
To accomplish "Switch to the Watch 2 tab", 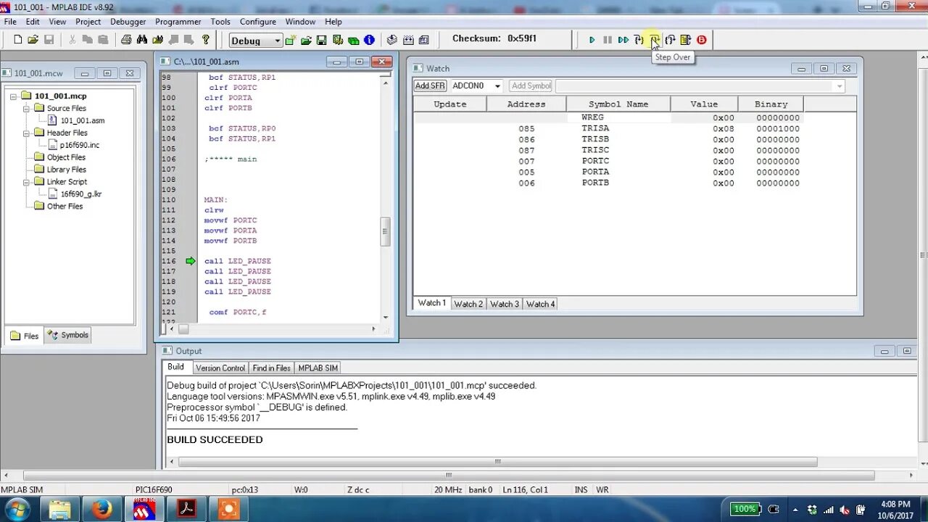I will point(468,304).
